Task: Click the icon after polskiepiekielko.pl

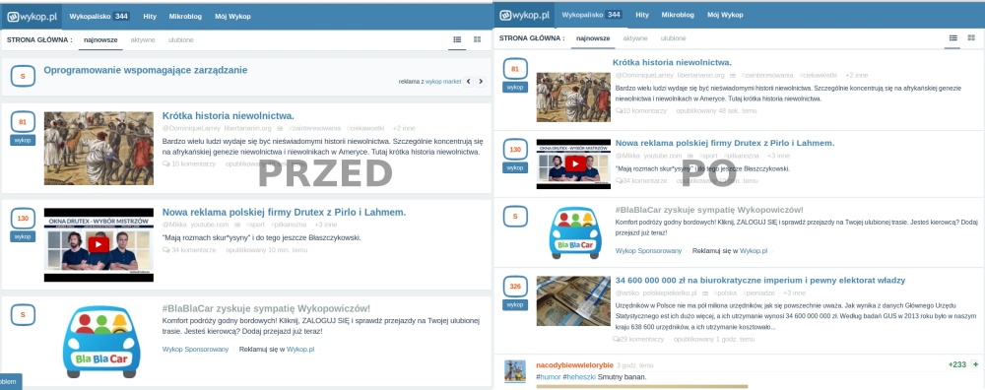Action: [706, 293]
